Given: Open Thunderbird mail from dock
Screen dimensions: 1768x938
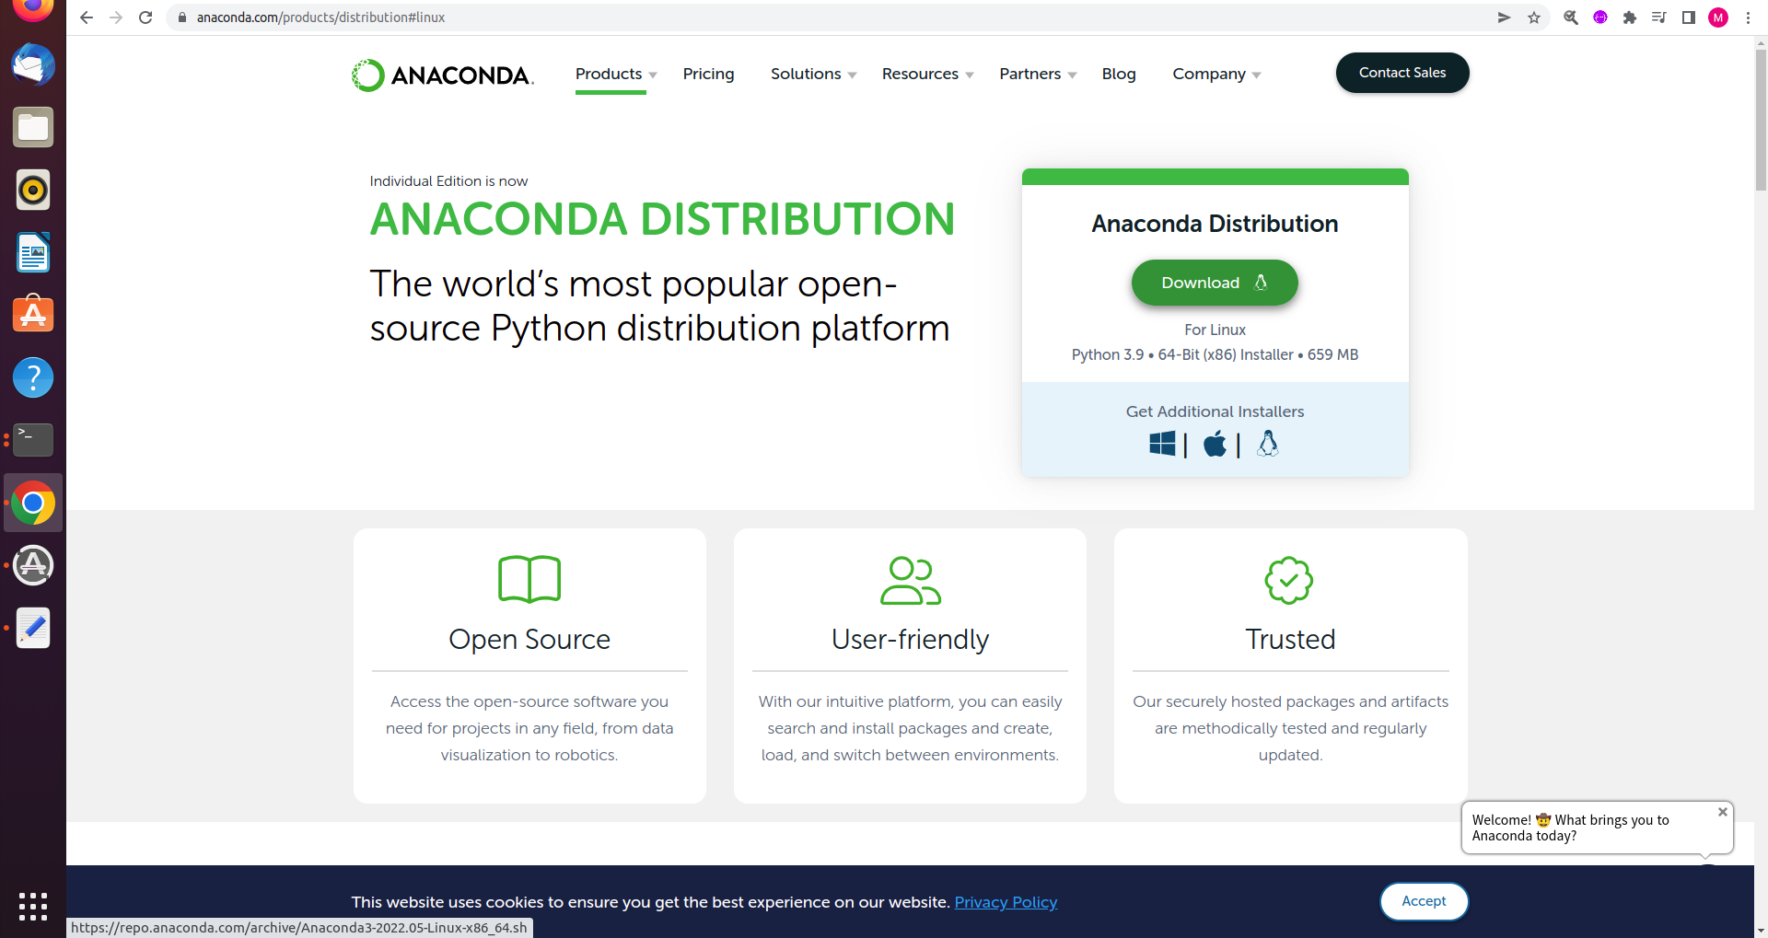Looking at the screenshot, I should [33, 65].
